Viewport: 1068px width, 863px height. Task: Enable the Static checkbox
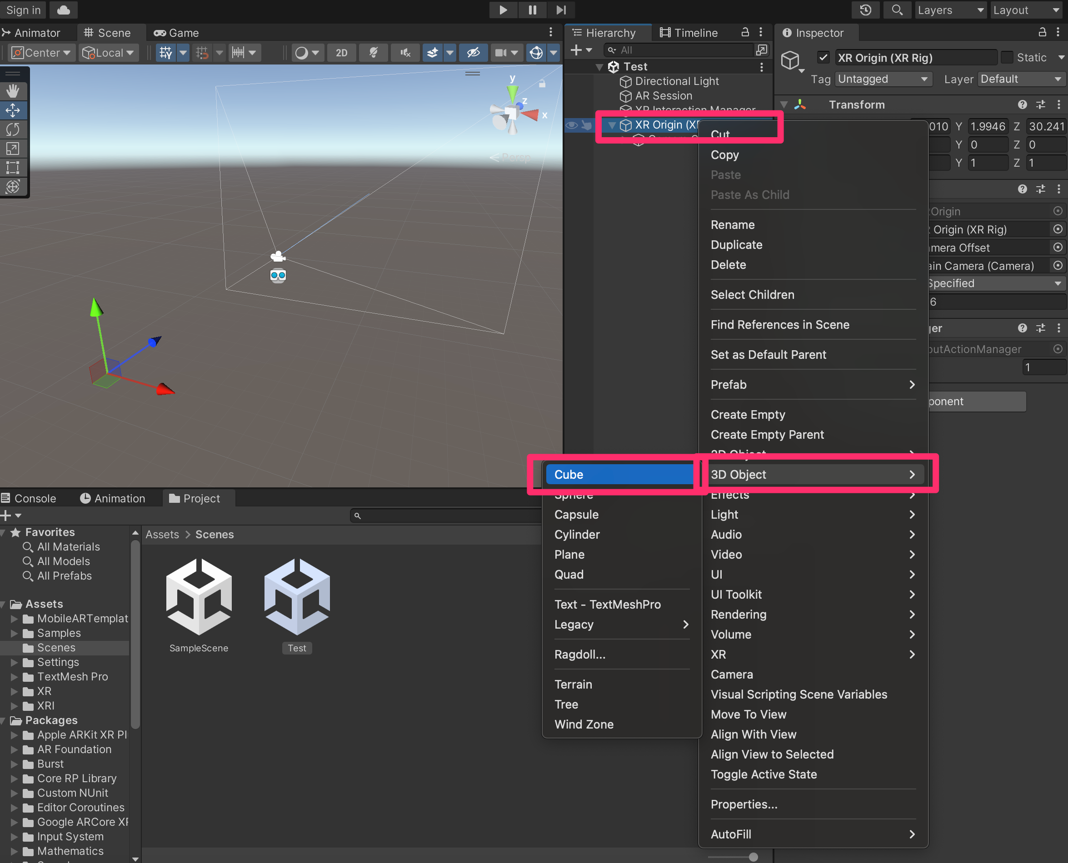coord(1006,58)
